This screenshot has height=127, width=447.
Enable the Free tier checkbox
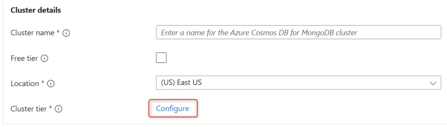pyautogui.click(x=161, y=58)
